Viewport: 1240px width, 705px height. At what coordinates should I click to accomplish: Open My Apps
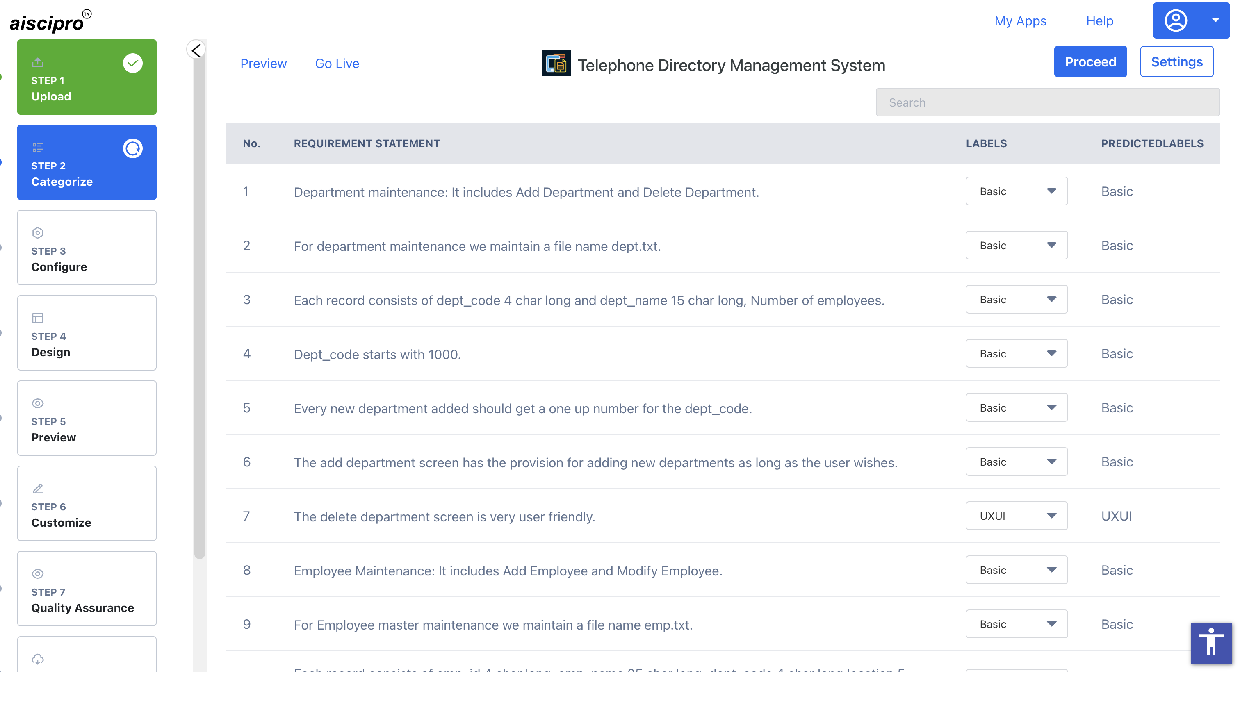[1020, 21]
